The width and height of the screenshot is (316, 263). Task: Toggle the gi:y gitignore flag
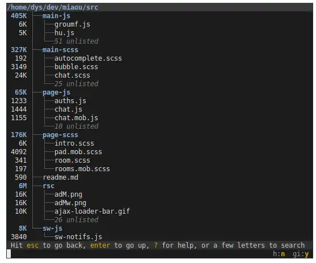click(x=301, y=254)
